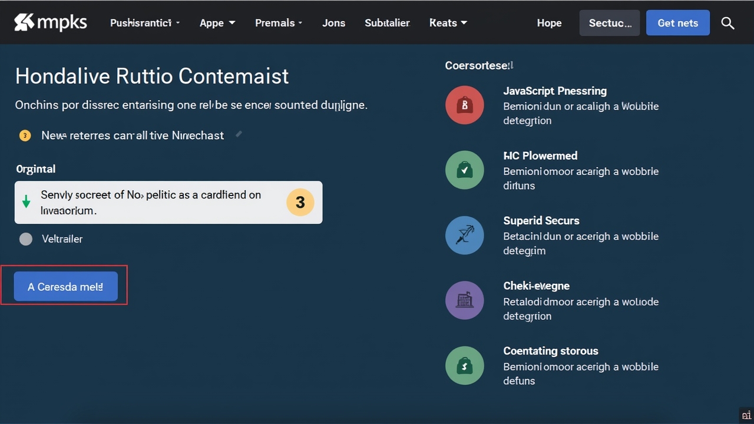Open the Appe dropdown menu
This screenshot has height=424, width=754.
pos(217,23)
